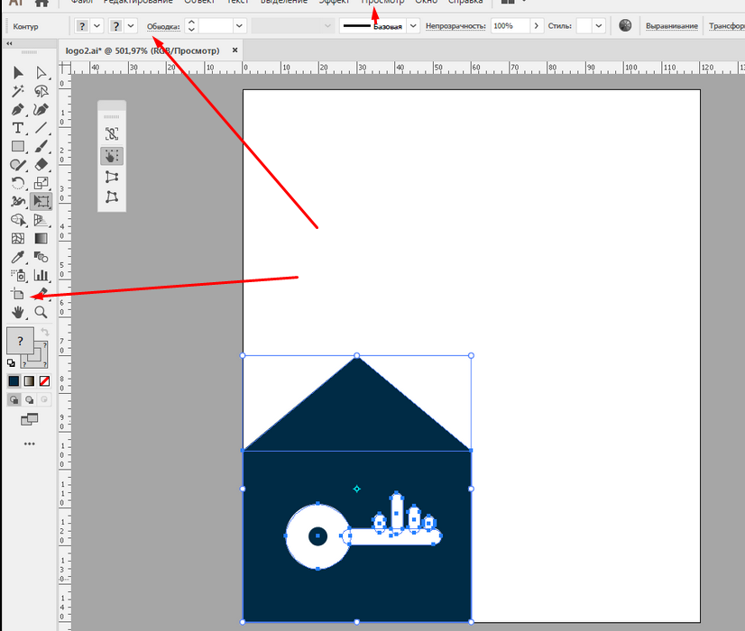Screen dimensions: 745x631
Task: Select the Rectangle tool
Action: (18, 146)
